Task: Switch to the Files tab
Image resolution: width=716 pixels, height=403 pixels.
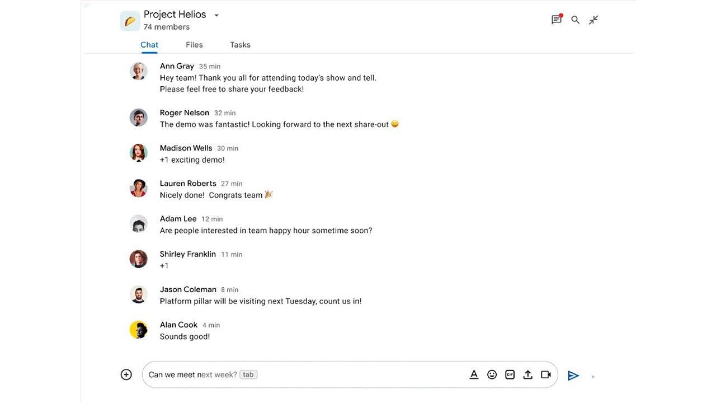Action: pos(194,45)
